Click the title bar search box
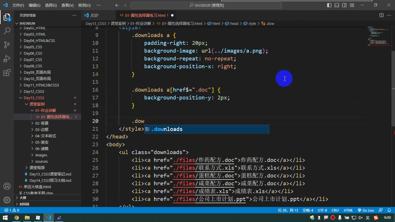 coord(206,5)
